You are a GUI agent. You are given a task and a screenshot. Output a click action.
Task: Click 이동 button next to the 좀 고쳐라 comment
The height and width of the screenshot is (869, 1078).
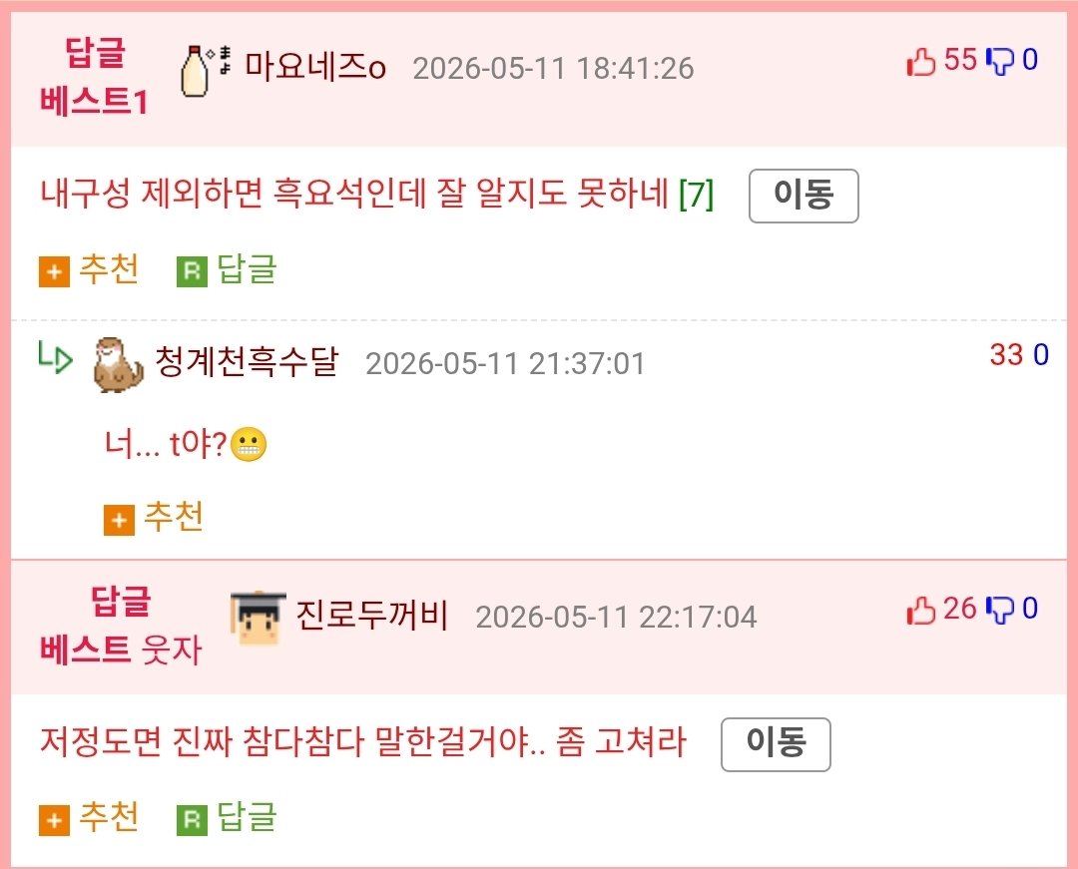tap(776, 744)
